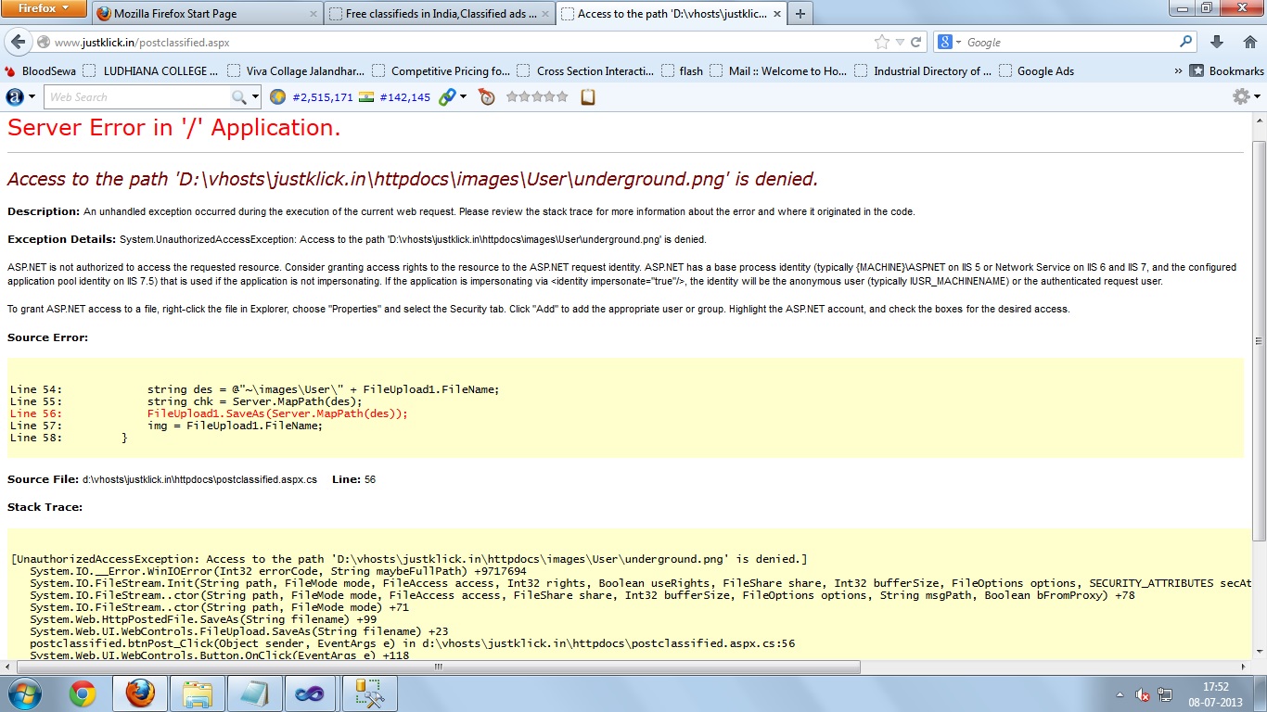
Task: Click the volume muted tray icon
Action: click(1142, 694)
